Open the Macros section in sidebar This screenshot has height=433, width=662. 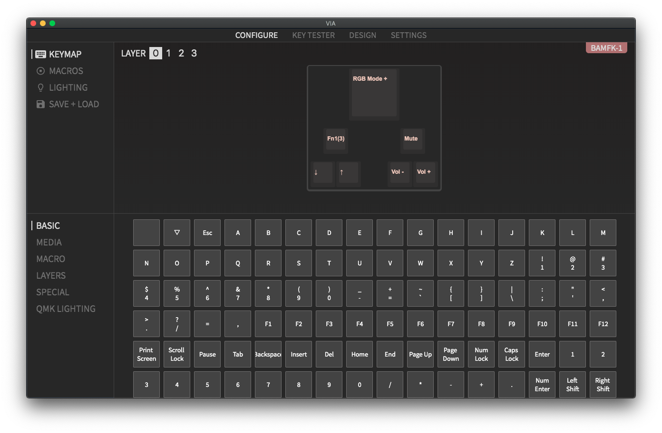click(60, 71)
